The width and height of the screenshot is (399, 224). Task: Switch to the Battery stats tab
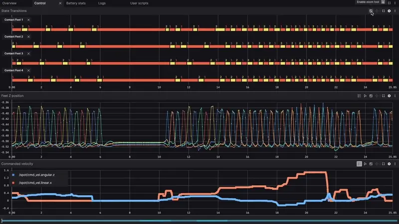point(76,3)
